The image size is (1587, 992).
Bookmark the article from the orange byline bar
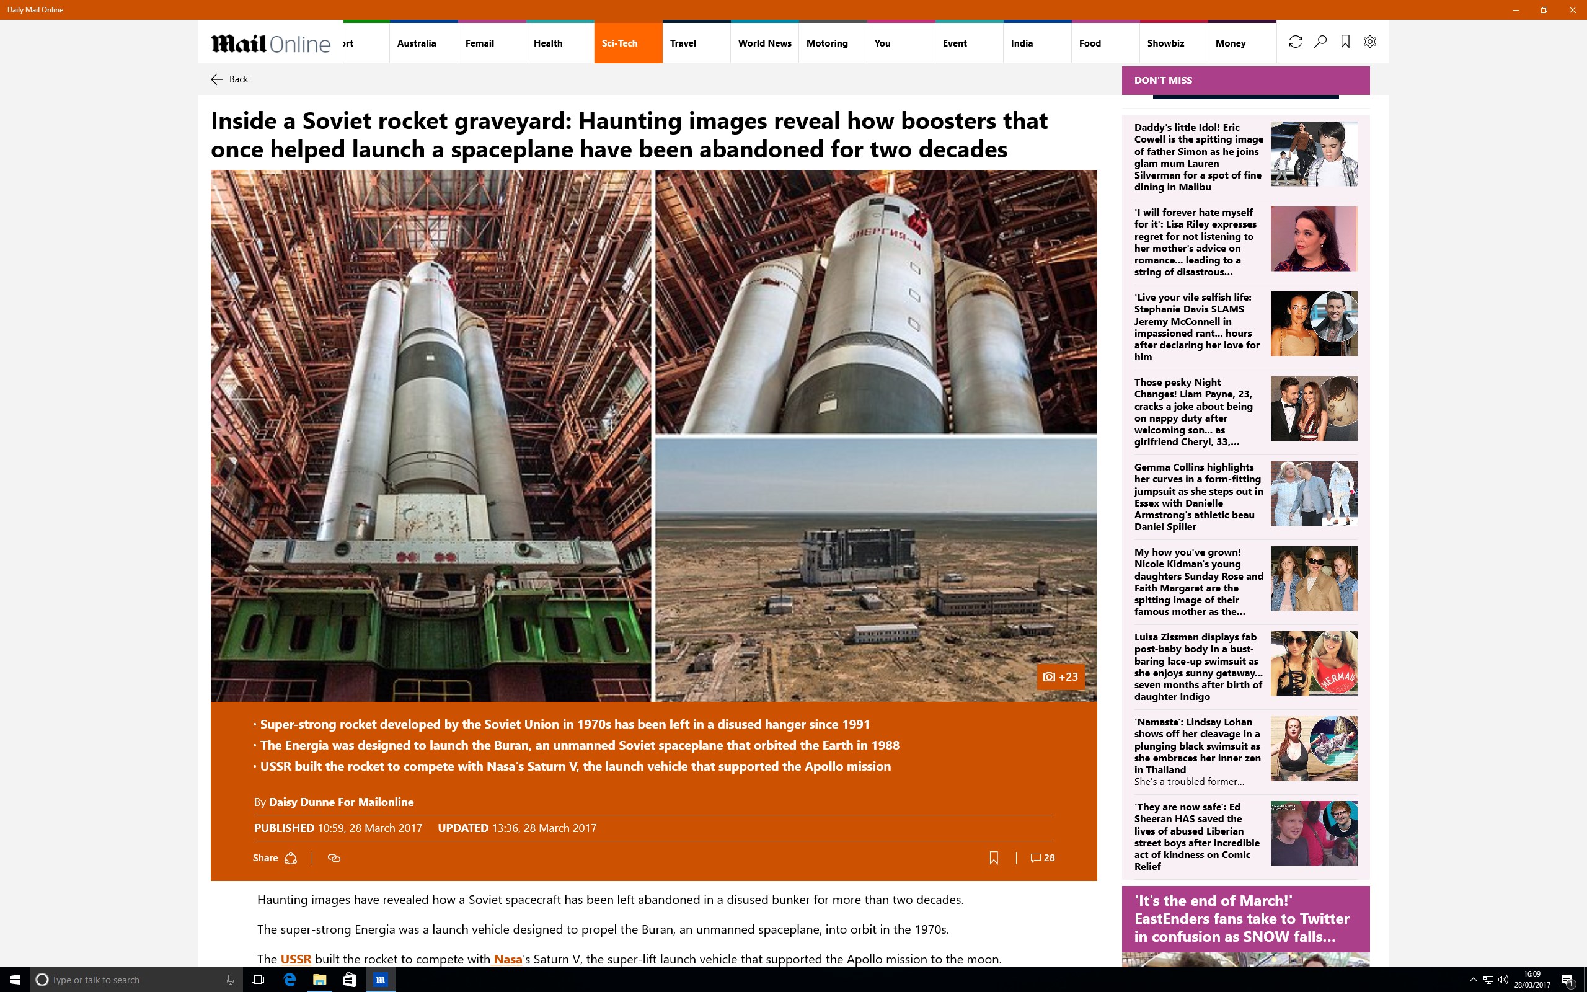coord(995,857)
